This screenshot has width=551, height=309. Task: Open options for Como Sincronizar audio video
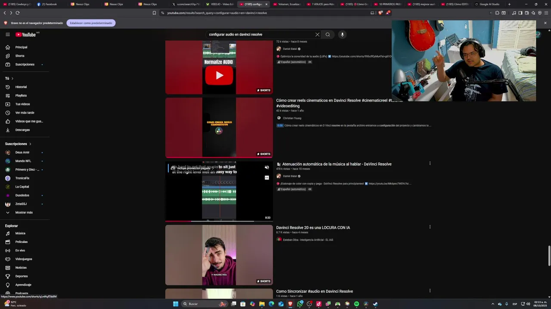click(430, 291)
